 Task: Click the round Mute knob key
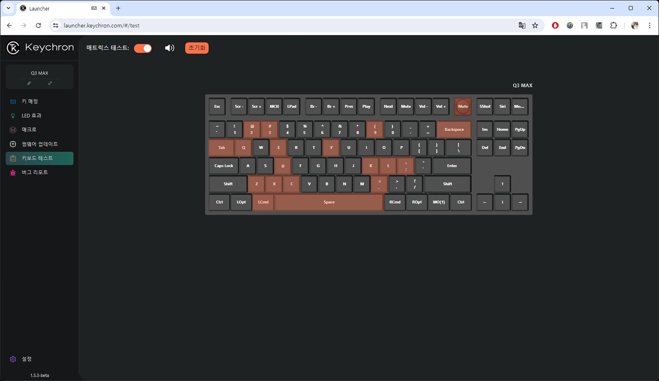click(463, 107)
